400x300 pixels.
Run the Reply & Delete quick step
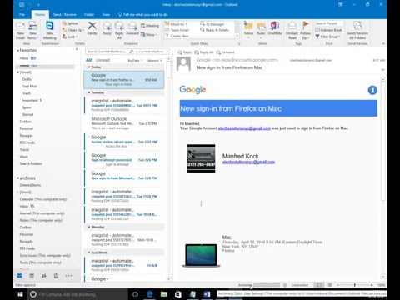click(214, 30)
